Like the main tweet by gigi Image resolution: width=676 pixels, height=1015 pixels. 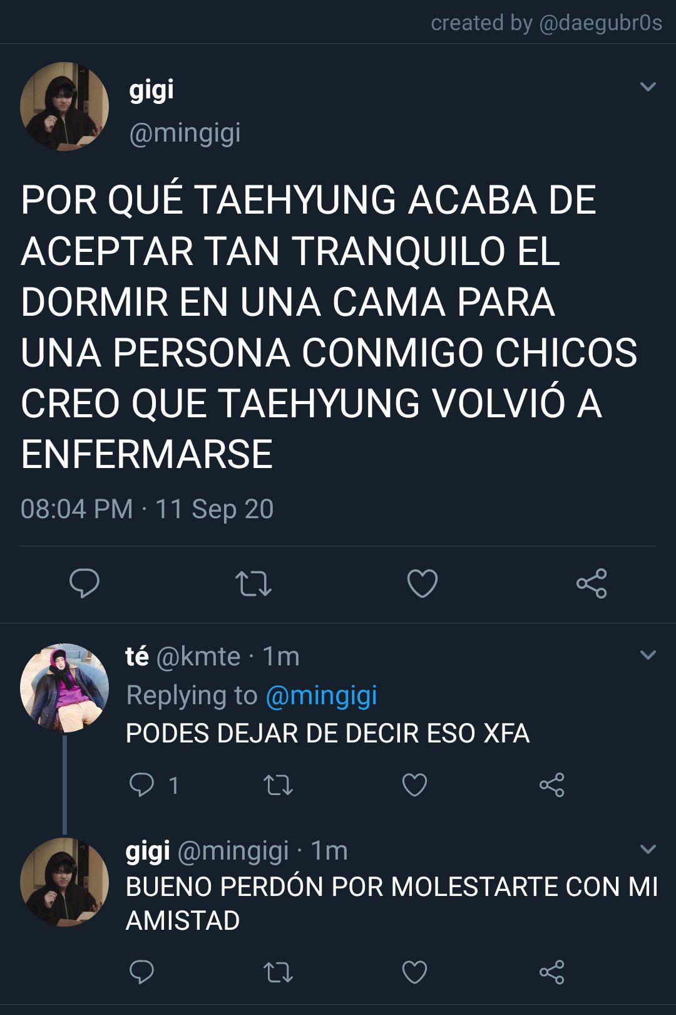click(422, 583)
